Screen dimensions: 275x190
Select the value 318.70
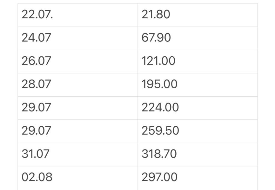click(159, 154)
